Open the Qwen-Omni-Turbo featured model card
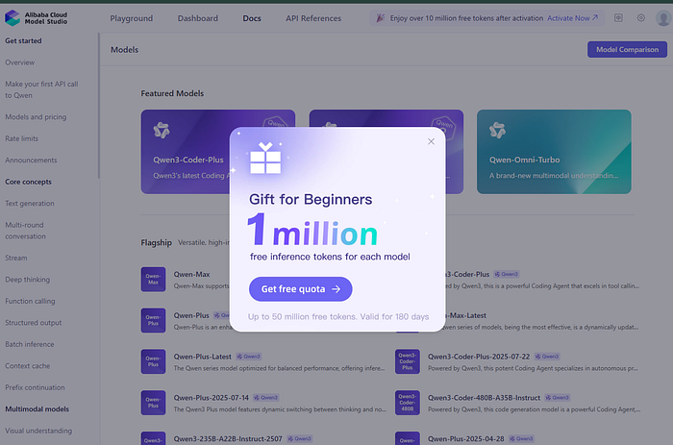 click(x=554, y=152)
